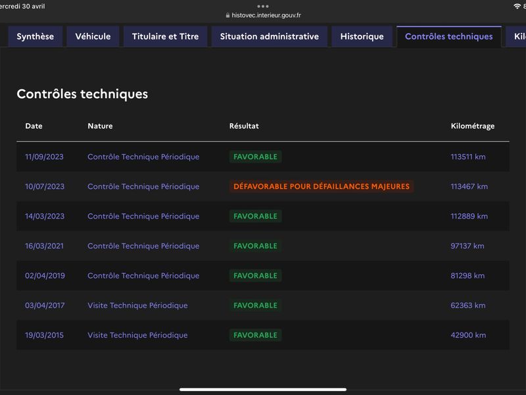Select the Contrôles techniques tab
This screenshot has width=526, height=395.
pos(448,37)
